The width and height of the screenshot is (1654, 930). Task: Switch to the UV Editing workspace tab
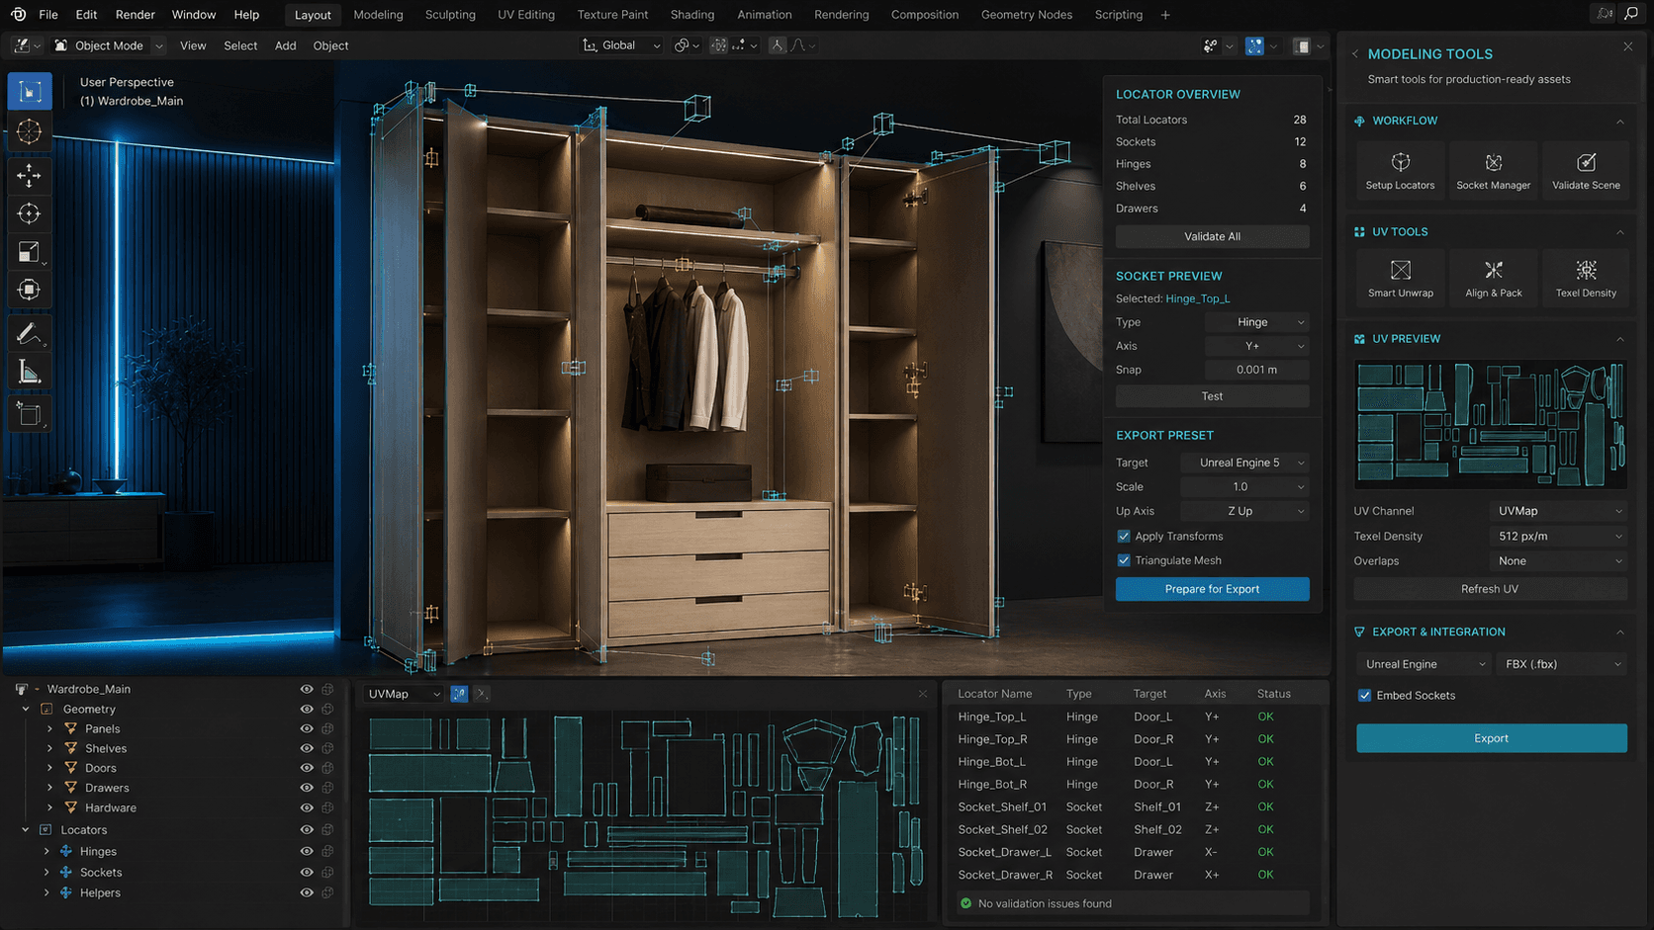point(526,15)
